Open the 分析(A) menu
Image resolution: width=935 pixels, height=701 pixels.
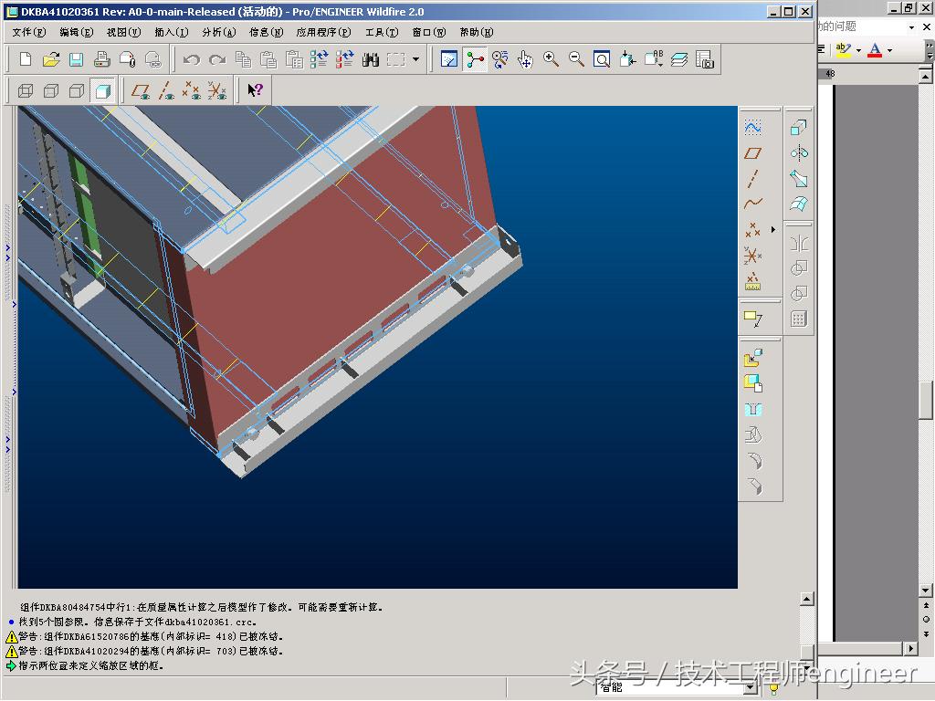click(x=218, y=32)
